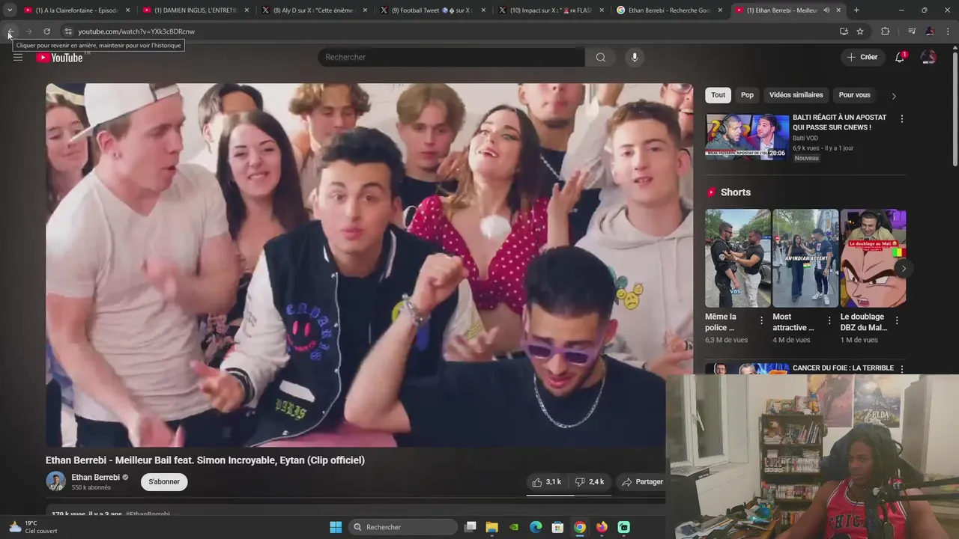Image resolution: width=959 pixels, height=539 pixels.
Task: Open File Explorer from the taskbar
Action: coord(491,527)
